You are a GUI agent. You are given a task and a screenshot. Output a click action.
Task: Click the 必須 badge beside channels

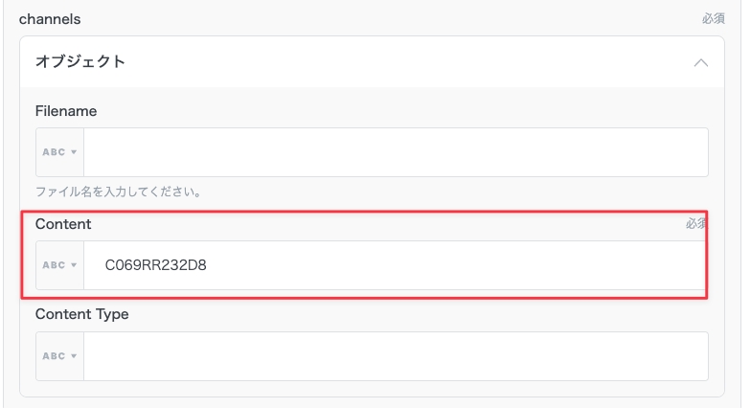(x=714, y=18)
